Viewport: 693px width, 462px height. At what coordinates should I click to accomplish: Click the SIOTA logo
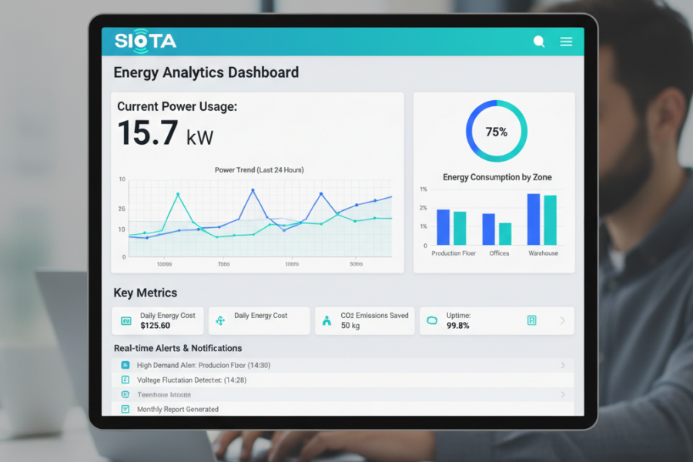[x=146, y=42]
